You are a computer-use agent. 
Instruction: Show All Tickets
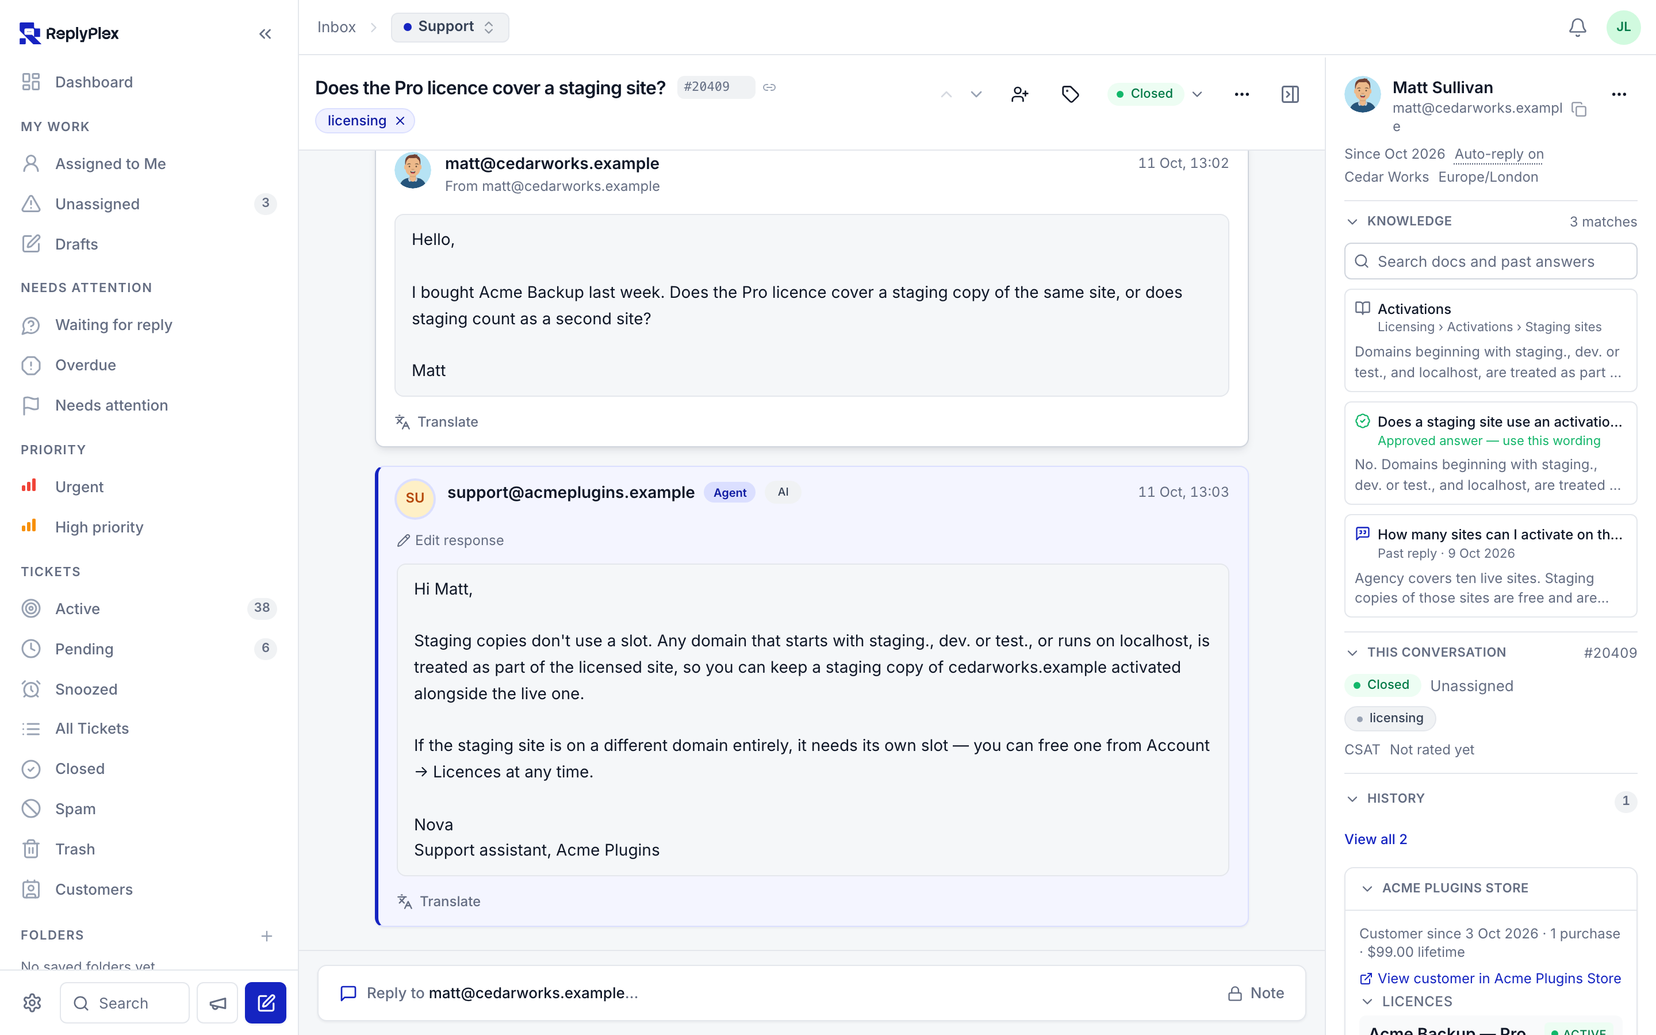pyautogui.click(x=148, y=729)
